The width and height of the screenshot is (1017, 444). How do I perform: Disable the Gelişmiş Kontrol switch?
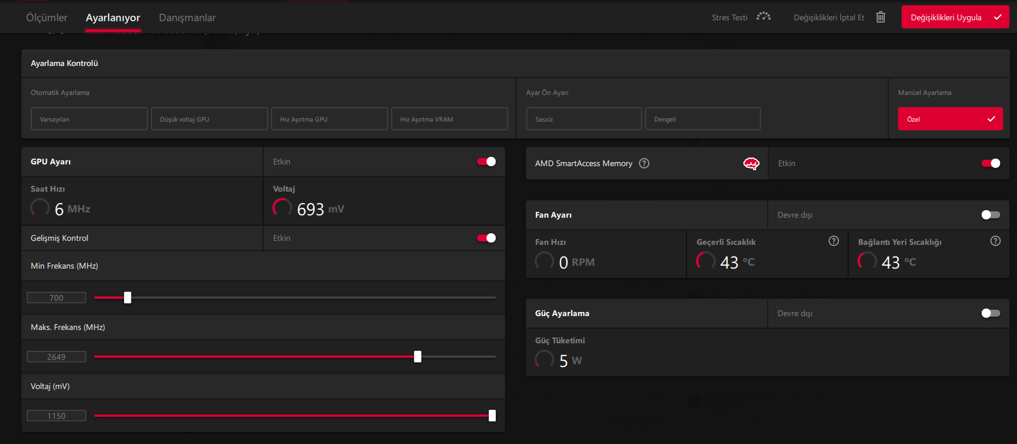tap(486, 238)
